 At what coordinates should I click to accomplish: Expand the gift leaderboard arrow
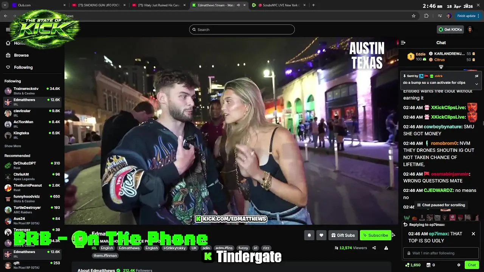[441, 67]
